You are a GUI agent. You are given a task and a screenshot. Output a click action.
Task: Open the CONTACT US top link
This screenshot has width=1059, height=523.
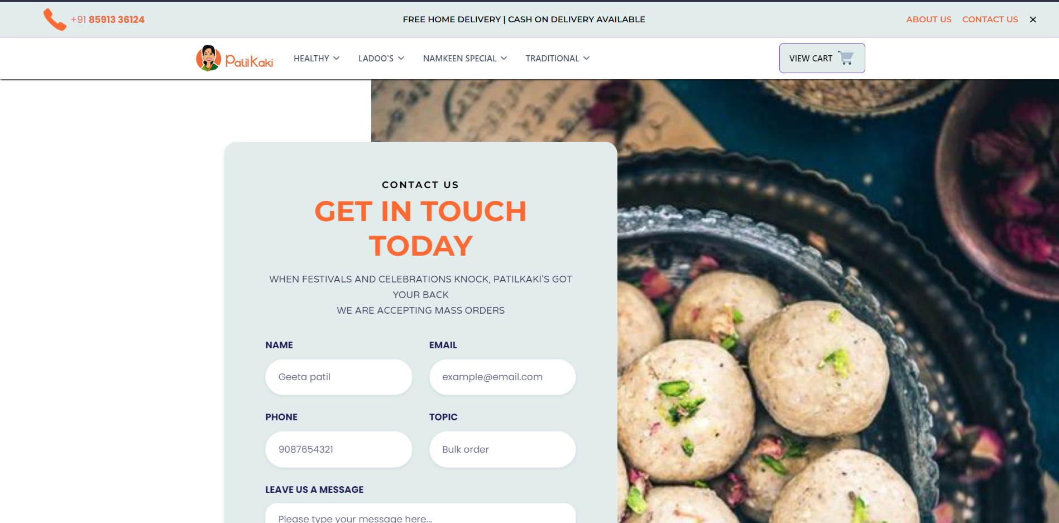(x=990, y=20)
